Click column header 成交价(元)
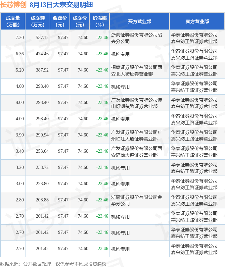 (80, 22)
